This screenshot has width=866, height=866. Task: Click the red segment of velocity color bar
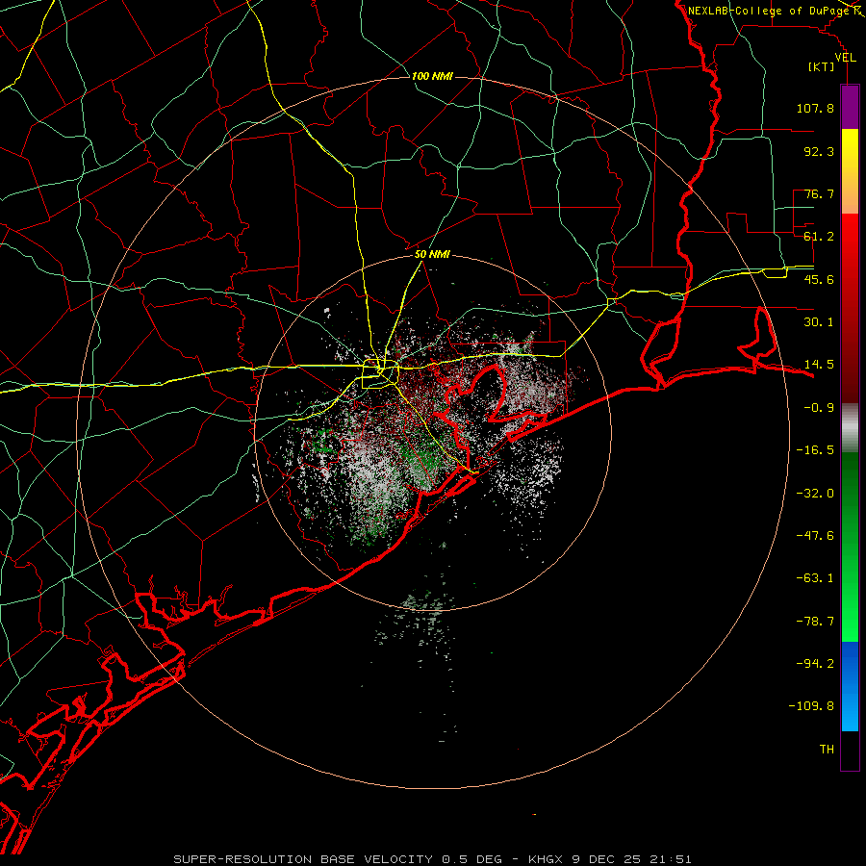pyautogui.click(x=850, y=308)
